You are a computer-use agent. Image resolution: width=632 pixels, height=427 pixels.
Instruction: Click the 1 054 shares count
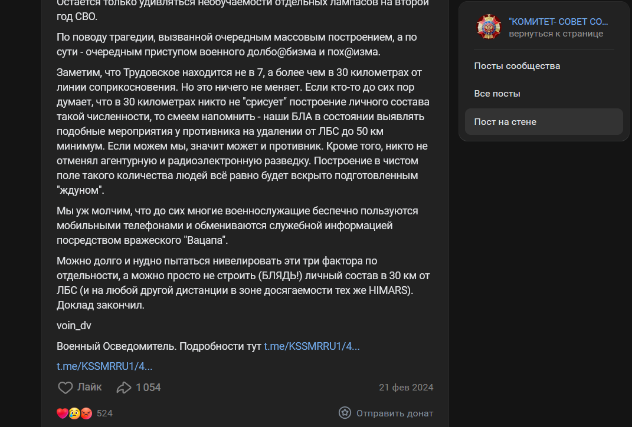(x=148, y=388)
